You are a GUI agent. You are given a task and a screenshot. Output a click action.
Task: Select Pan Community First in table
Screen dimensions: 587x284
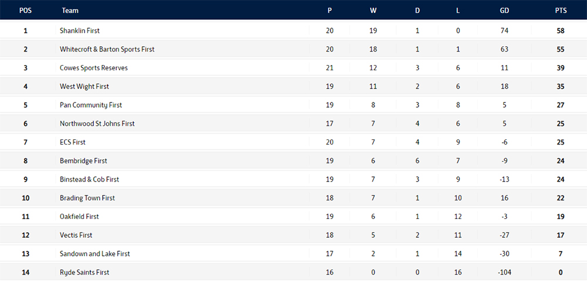(91, 105)
